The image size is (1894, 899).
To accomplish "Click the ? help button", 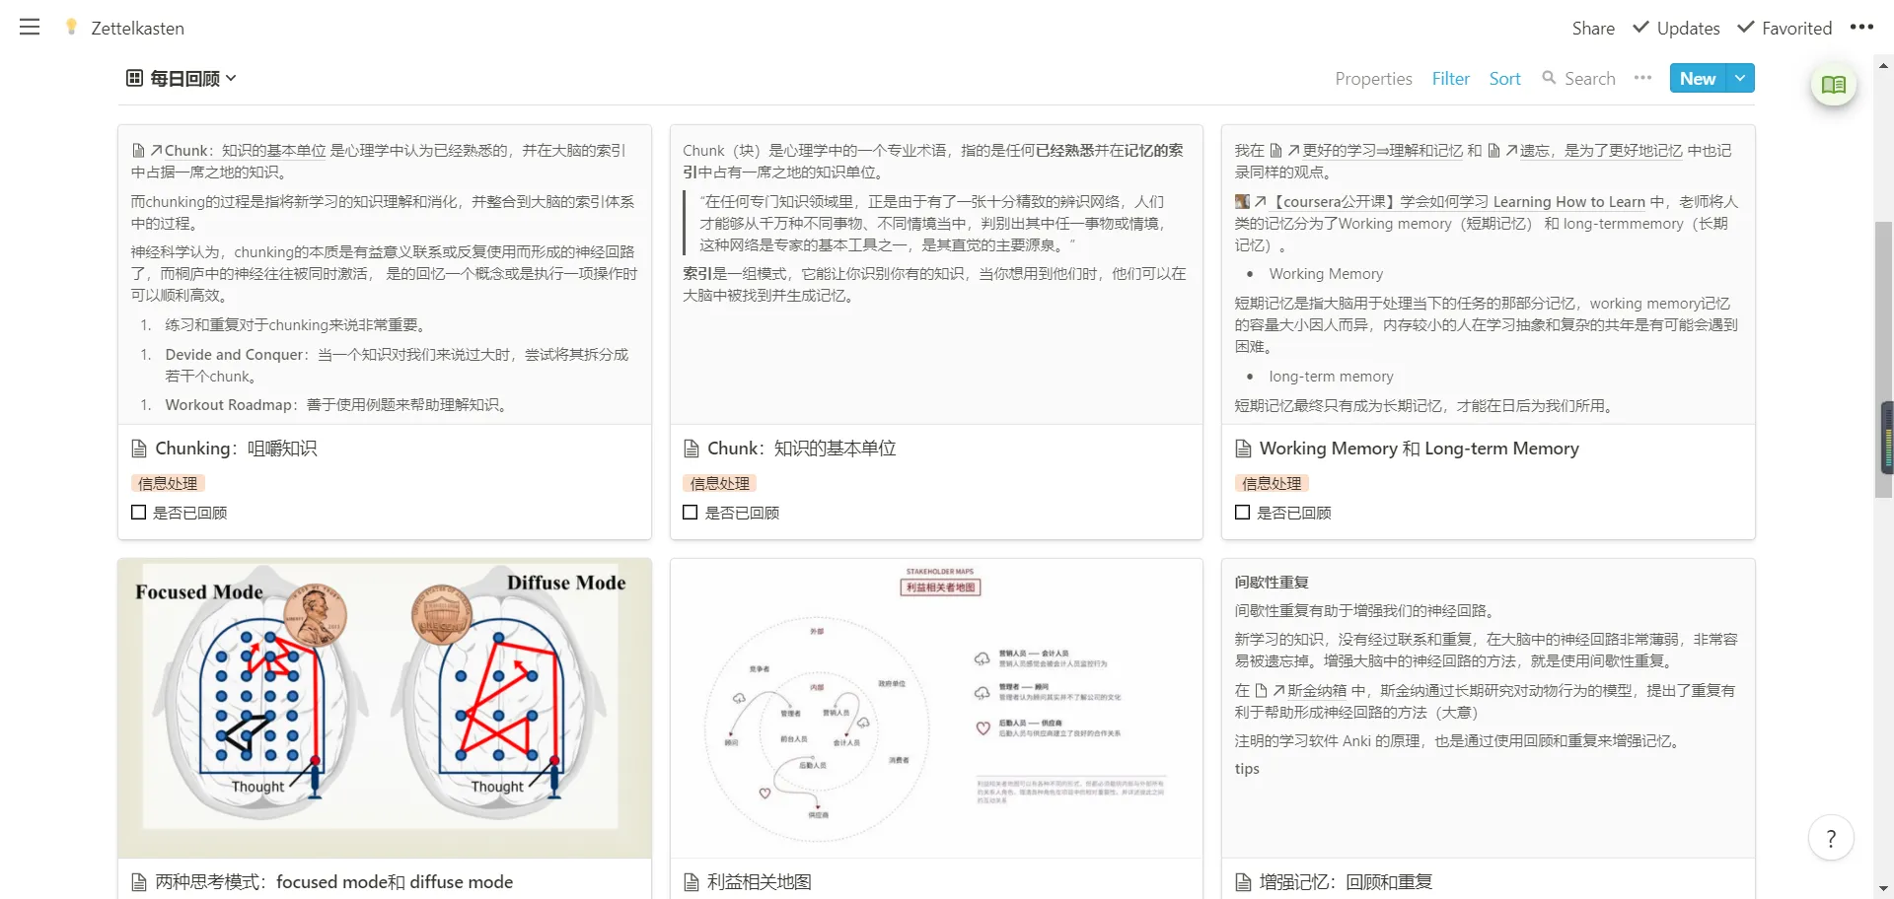I will [1831, 837].
